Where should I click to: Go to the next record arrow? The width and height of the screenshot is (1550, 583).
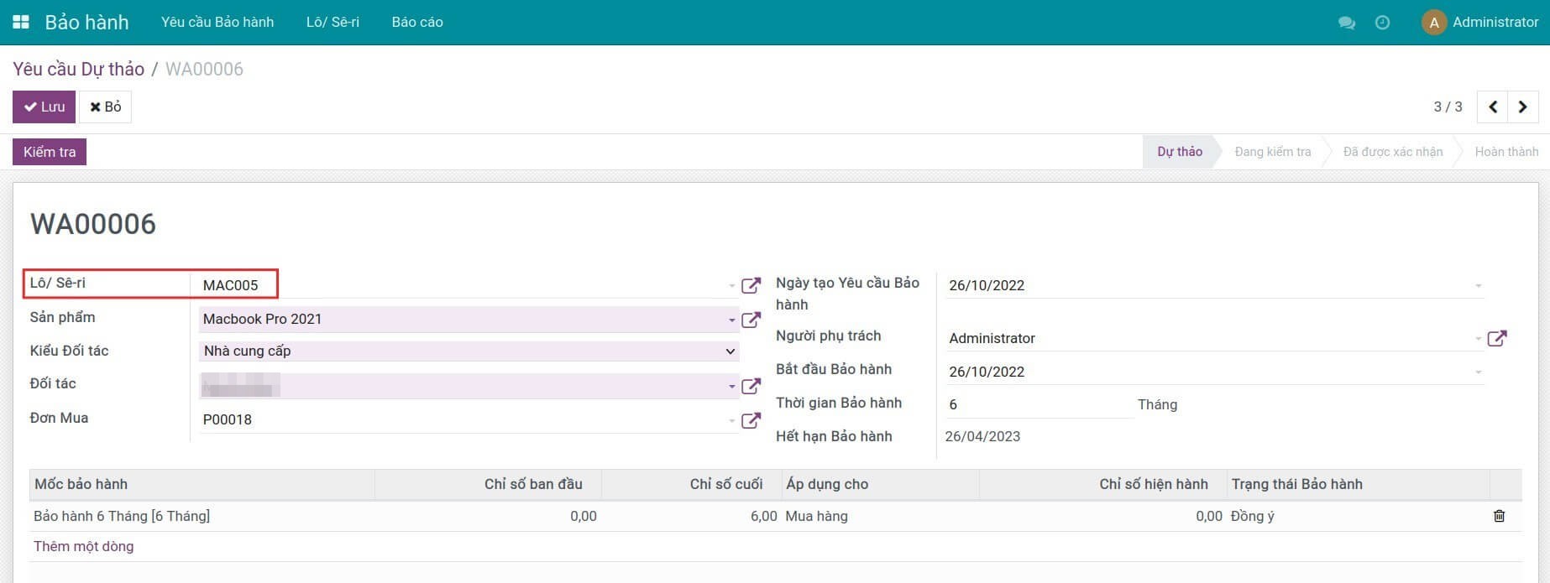[1522, 107]
